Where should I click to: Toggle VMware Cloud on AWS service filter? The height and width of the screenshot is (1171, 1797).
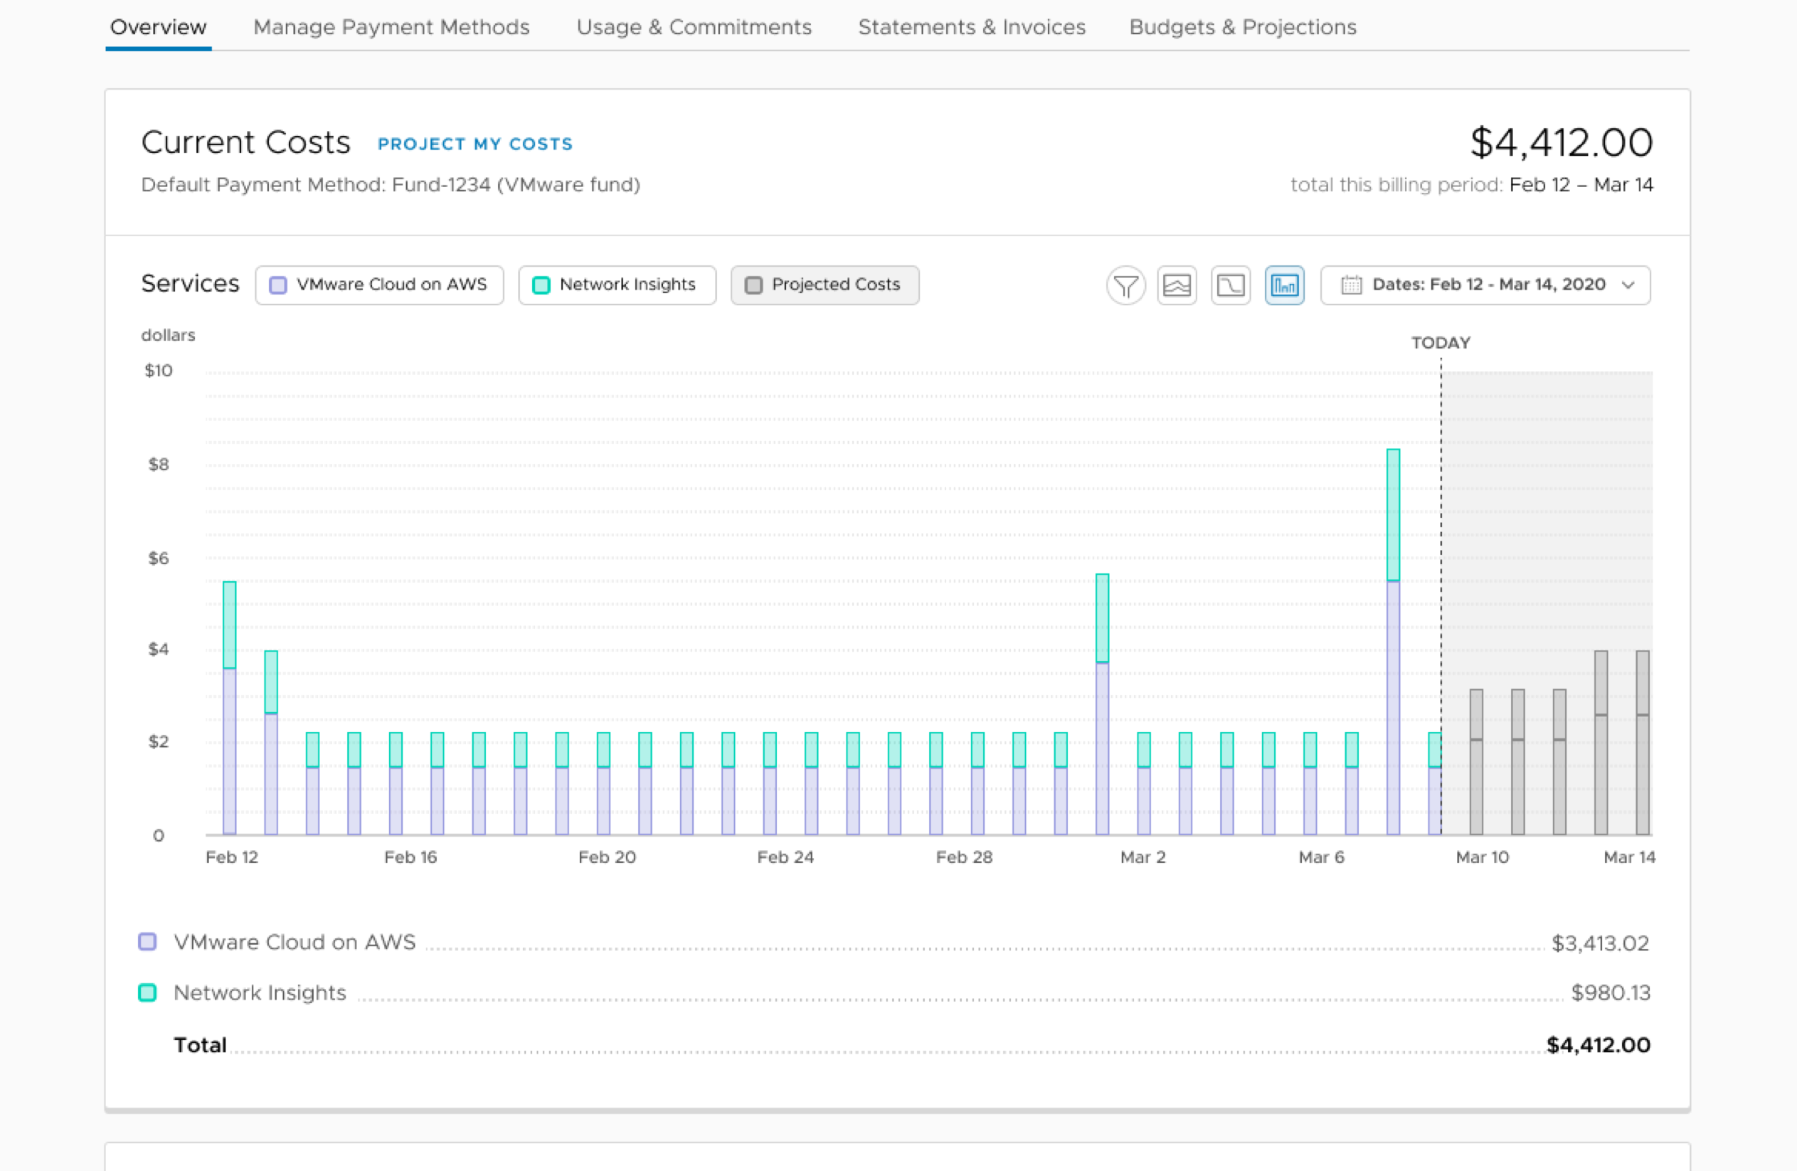coord(379,285)
